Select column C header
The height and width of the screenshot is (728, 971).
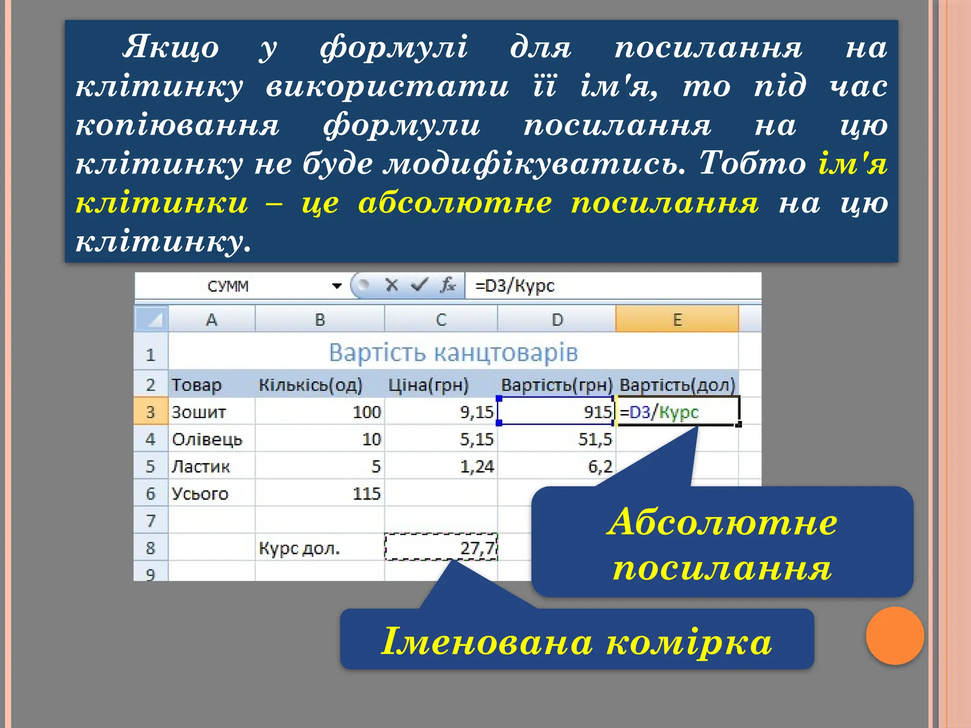click(x=441, y=319)
